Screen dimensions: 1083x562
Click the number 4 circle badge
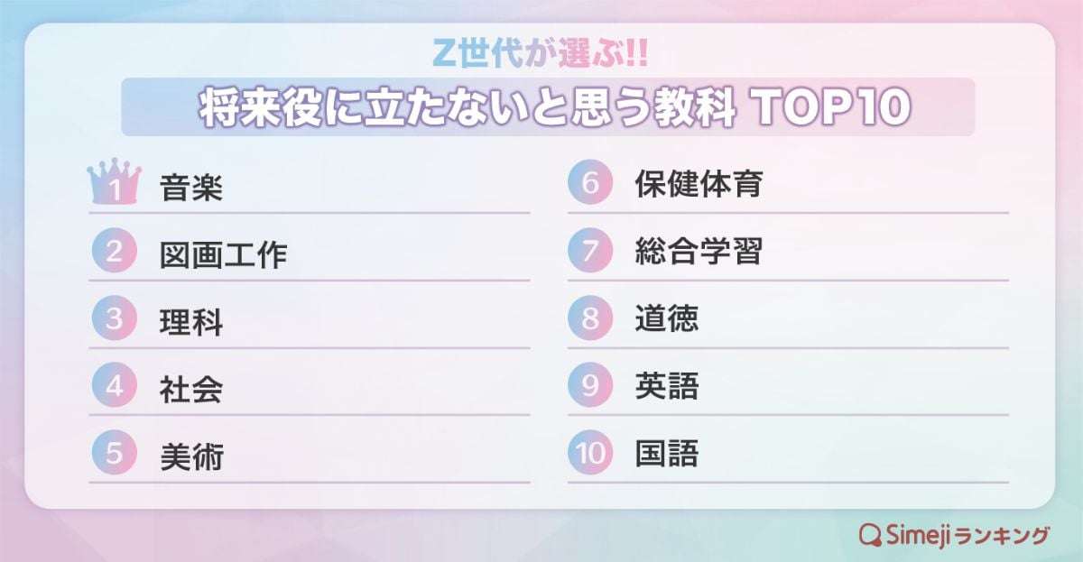[114, 386]
